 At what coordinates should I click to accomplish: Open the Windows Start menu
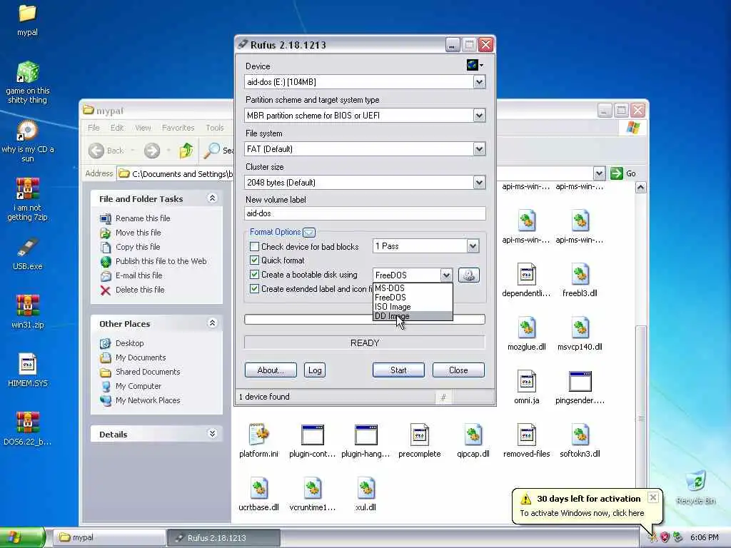click(x=22, y=537)
